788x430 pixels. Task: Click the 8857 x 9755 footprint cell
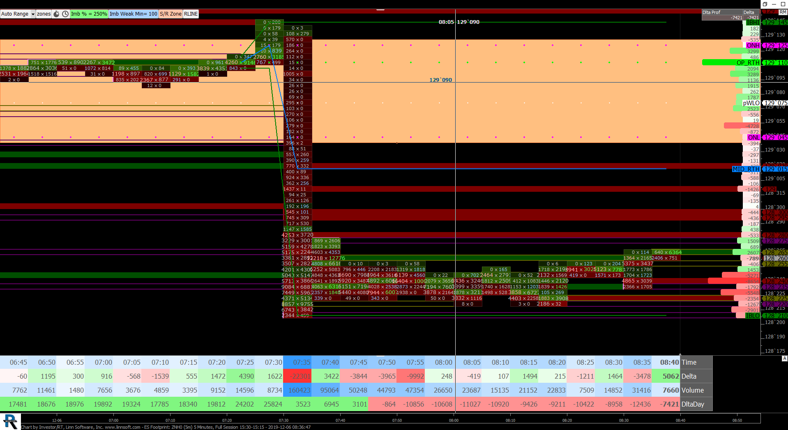(x=297, y=304)
